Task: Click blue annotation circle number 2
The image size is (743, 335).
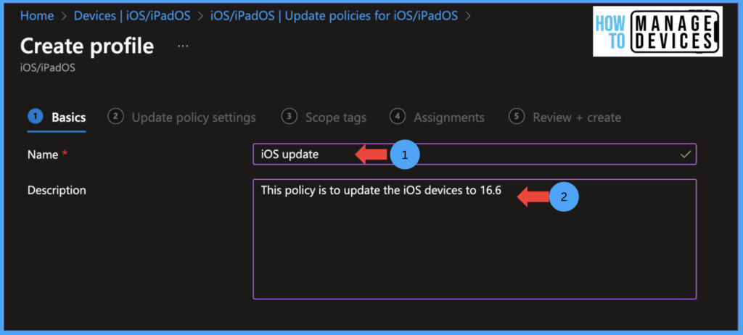Action: click(564, 197)
